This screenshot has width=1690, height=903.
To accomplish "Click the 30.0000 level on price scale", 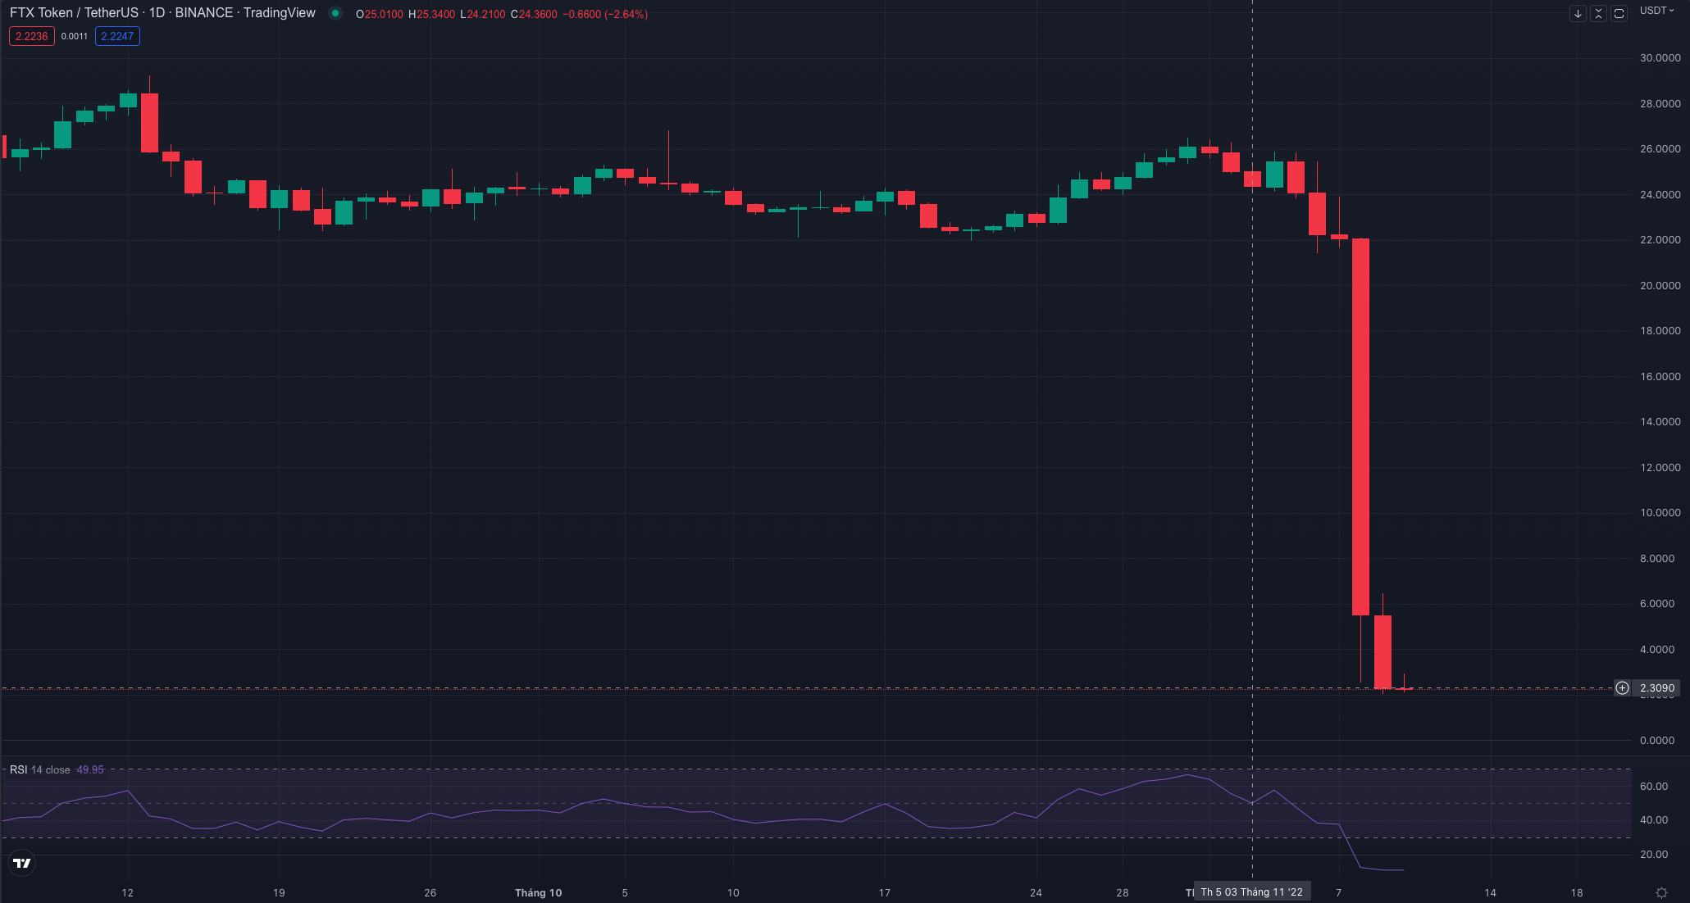I will click(x=1660, y=58).
